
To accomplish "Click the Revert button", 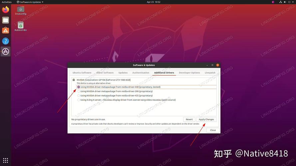I will point(189,119).
